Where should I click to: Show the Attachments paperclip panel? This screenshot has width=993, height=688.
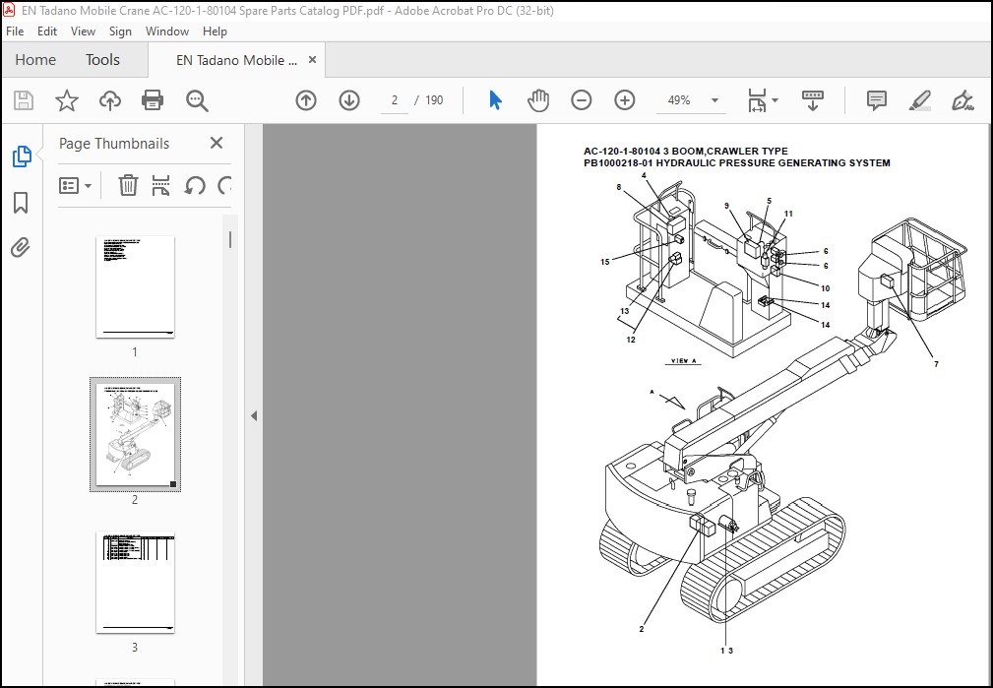(21, 247)
